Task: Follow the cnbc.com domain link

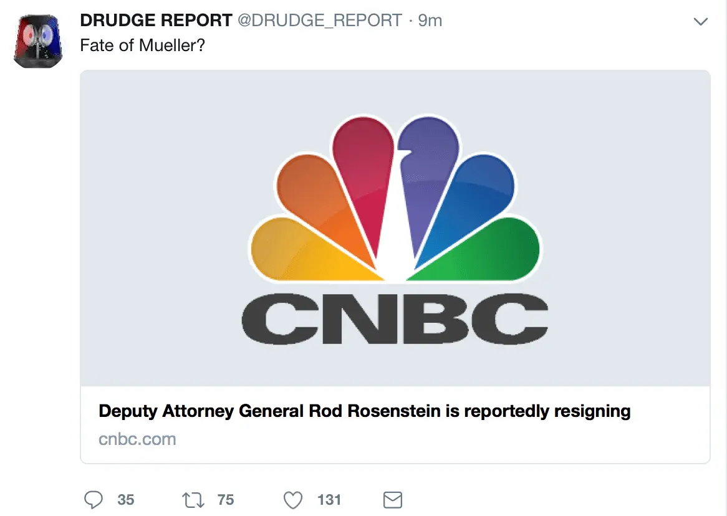Action: coord(137,439)
